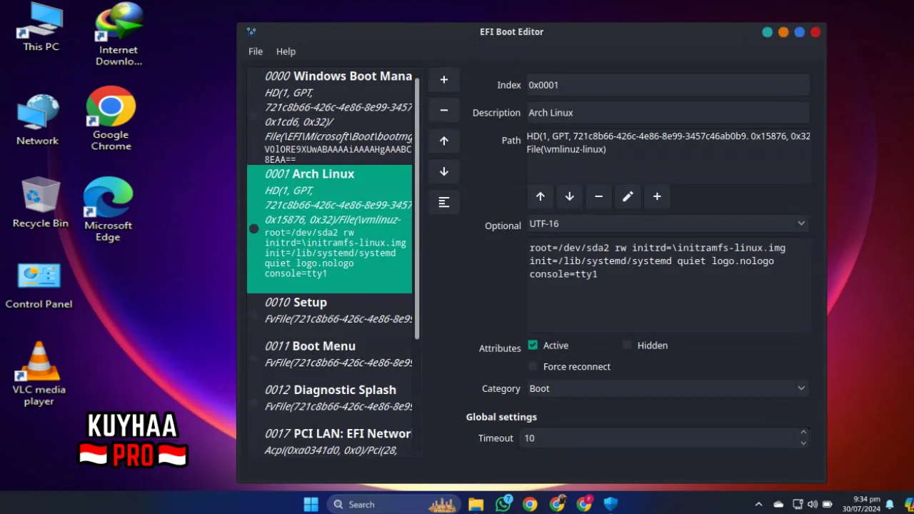The height and width of the screenshot is (514, 914).
Task: Open Windows Security shield in taskbar
Action: click(611, 504)
